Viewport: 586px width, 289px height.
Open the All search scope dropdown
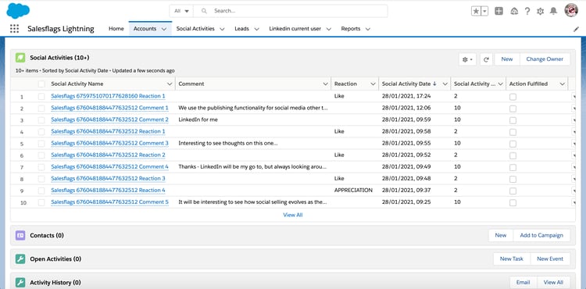[181, 11]
